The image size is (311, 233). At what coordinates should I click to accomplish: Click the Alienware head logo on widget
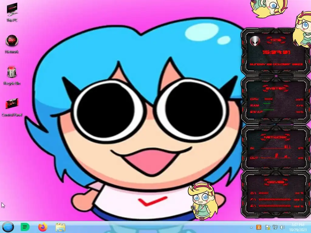[x=255, y=41]
